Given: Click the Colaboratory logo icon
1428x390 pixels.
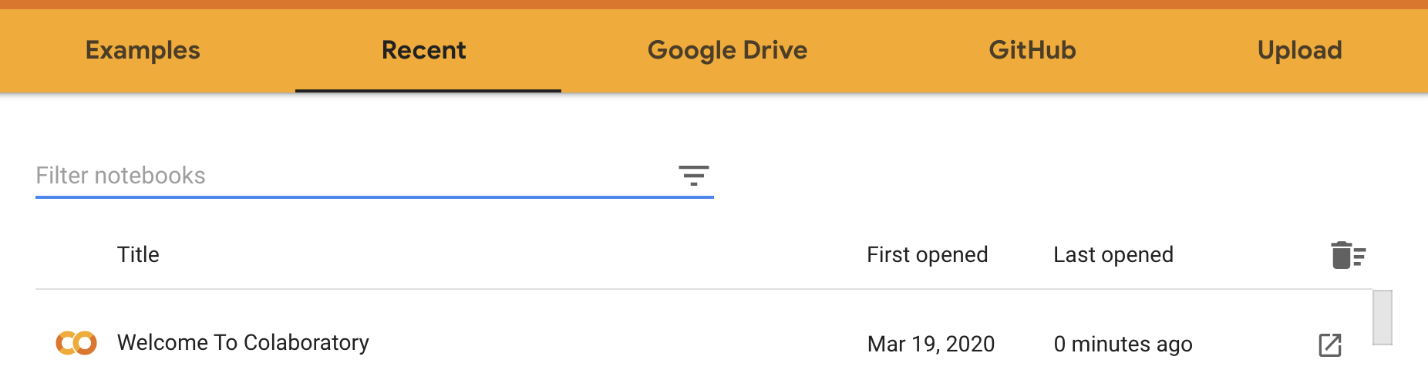Looking at the screenshot, I should pos(76,343).
